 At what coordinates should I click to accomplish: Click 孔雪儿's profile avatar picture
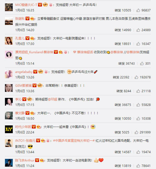(x=9, y=41)
